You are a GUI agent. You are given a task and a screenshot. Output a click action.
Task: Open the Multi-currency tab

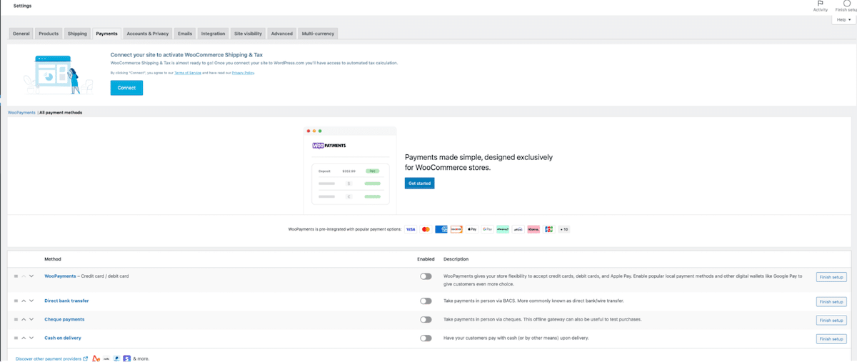tap(317, 34)
